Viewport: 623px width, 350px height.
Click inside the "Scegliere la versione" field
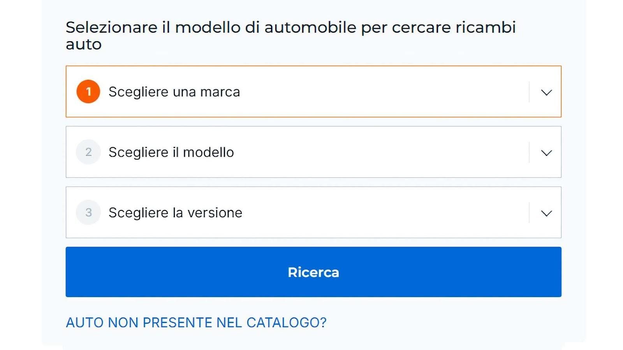coord(273,212)
